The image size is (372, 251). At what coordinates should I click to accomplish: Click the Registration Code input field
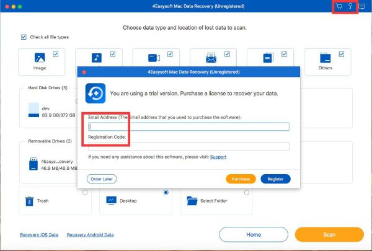click(189, 146)
